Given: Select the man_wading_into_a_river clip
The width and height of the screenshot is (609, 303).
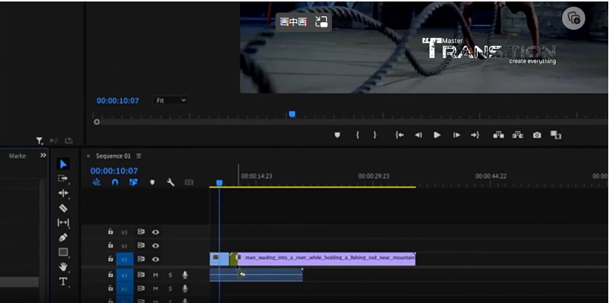Looking at the screenshot, I should coord(325,259).
